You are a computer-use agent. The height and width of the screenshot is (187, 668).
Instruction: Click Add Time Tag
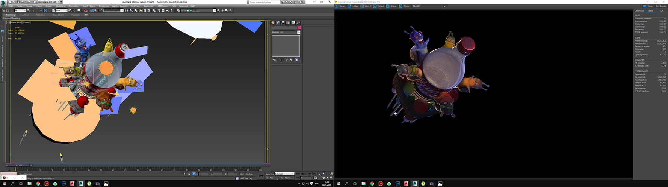246,178
